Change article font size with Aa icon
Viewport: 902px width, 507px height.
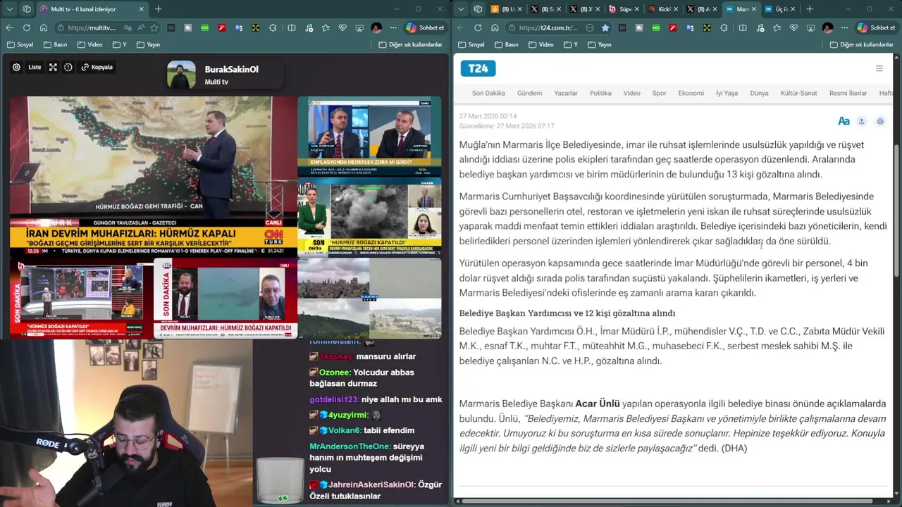844,121
